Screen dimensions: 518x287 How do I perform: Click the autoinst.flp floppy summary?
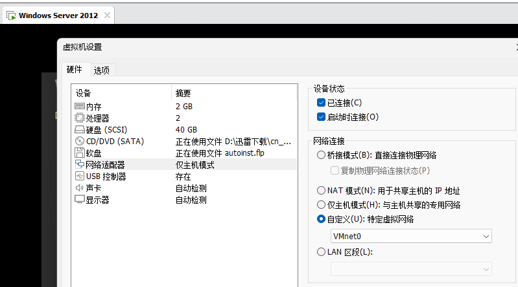coord(220,153)
